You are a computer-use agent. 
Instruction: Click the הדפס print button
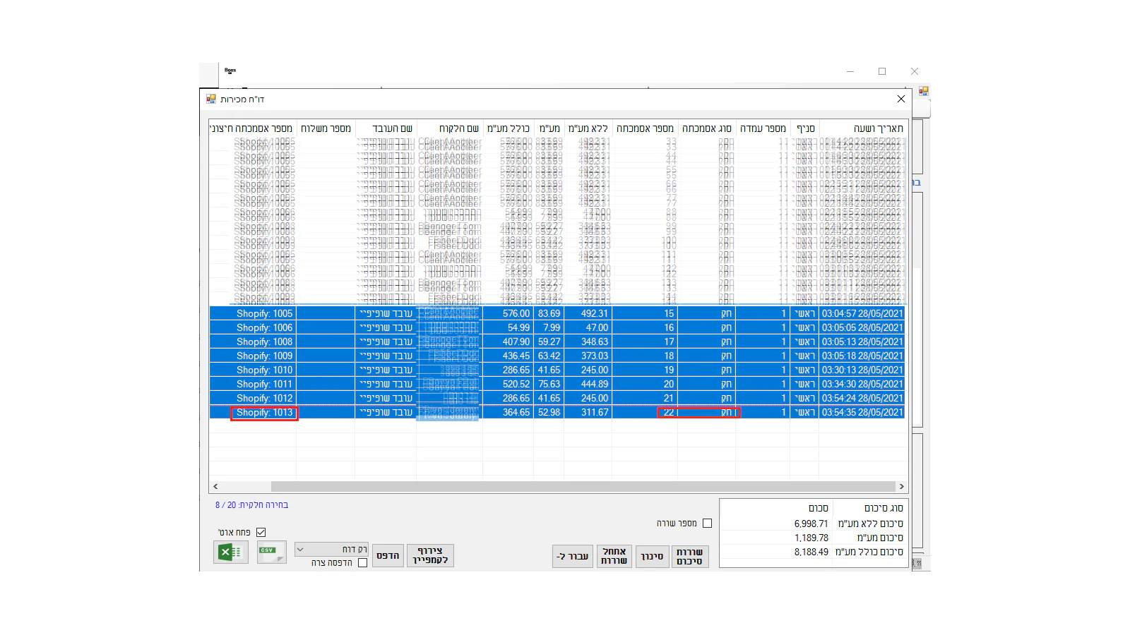(388, 555)
